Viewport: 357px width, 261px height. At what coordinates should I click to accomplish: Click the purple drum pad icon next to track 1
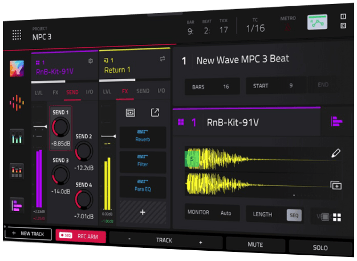coord(181,122)
